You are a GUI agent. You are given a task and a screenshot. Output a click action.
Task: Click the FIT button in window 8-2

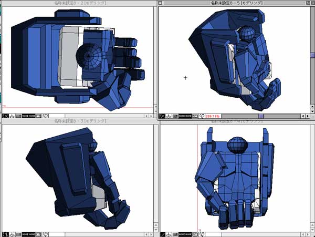pyautogui.click(x=38, y=116)
